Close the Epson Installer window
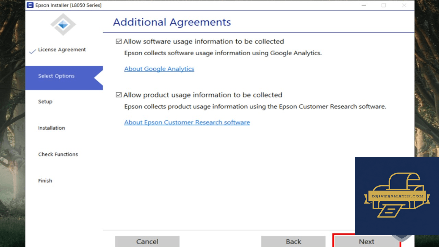 (404, 5)
